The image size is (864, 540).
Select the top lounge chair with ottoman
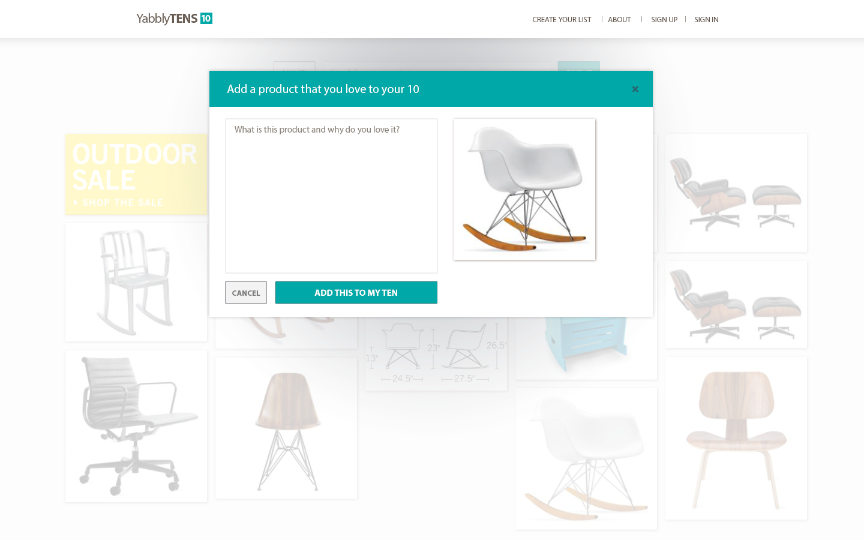(x=736, y=193)
